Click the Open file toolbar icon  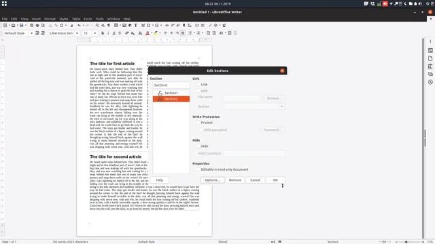tap(13, 26)
